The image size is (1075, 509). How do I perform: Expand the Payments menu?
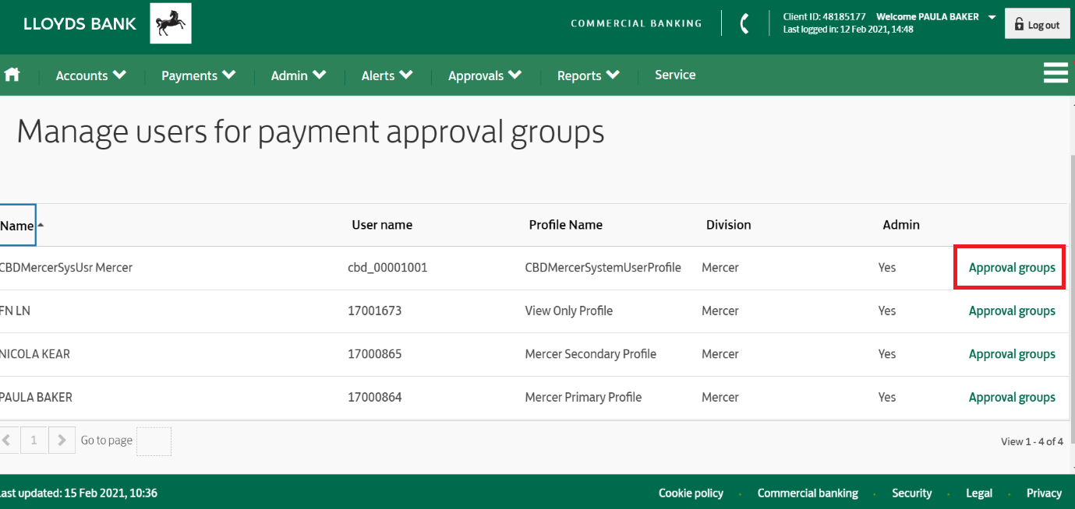pyautogui.click(x=199, y=75)
